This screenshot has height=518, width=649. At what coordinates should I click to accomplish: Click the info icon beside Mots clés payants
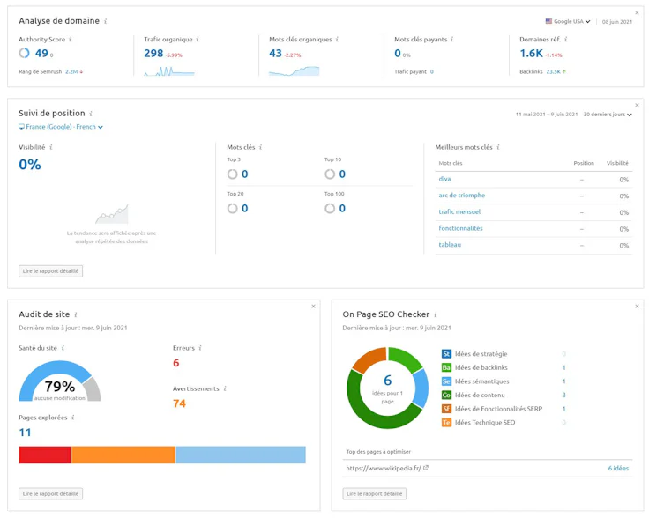point(452,40)
